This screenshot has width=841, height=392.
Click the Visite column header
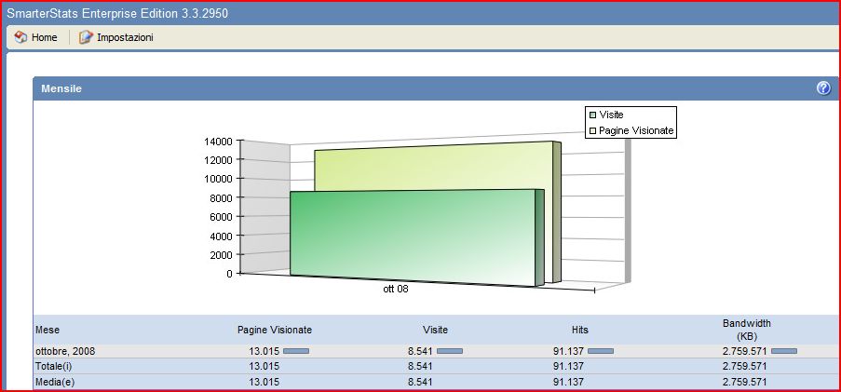click(x=435, y=330)
